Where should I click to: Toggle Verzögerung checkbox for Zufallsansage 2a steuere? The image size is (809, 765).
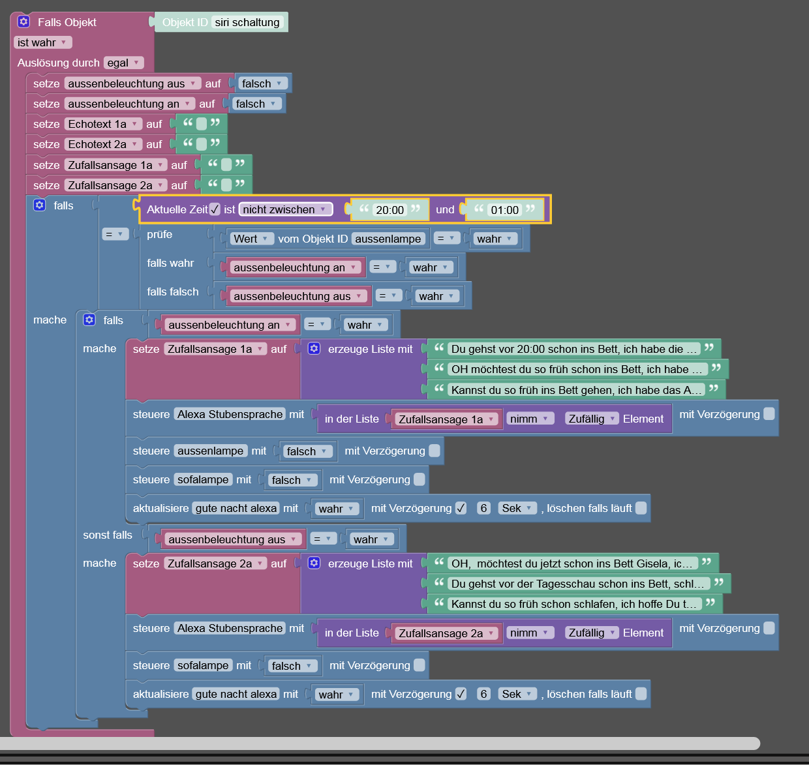769,627
